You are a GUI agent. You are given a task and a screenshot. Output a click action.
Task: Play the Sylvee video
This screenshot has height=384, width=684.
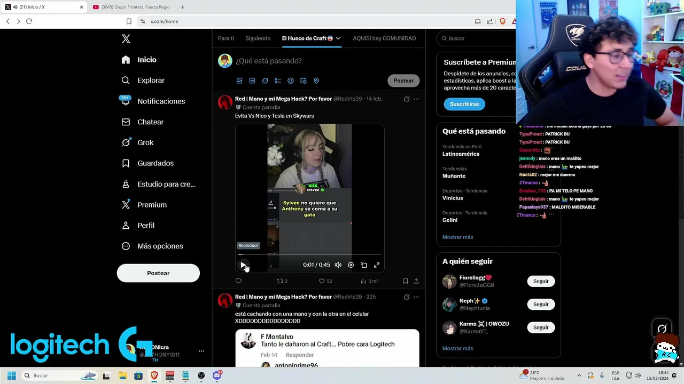point(243,265)
